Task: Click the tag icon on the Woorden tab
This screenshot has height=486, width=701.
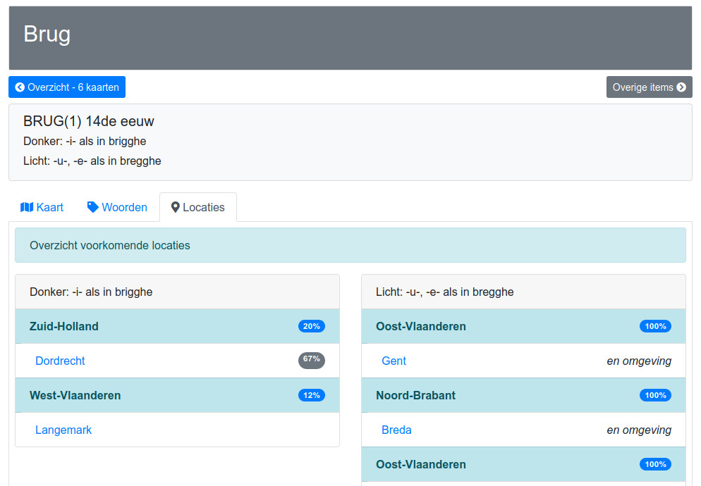Action: tap(92, 207)
